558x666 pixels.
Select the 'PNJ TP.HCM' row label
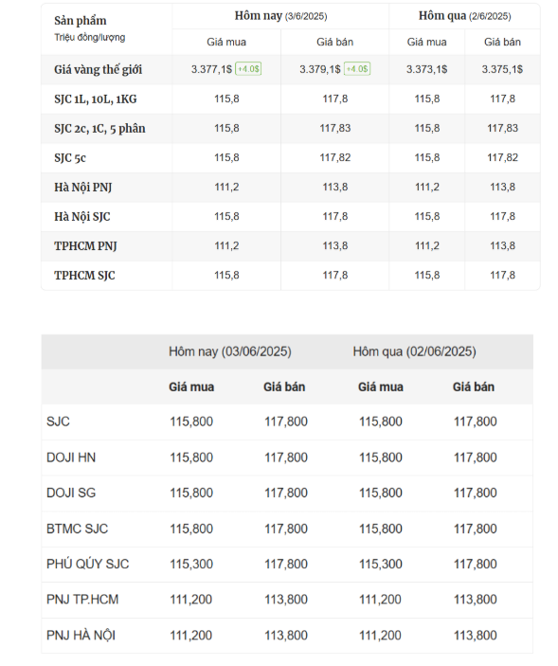82,600
